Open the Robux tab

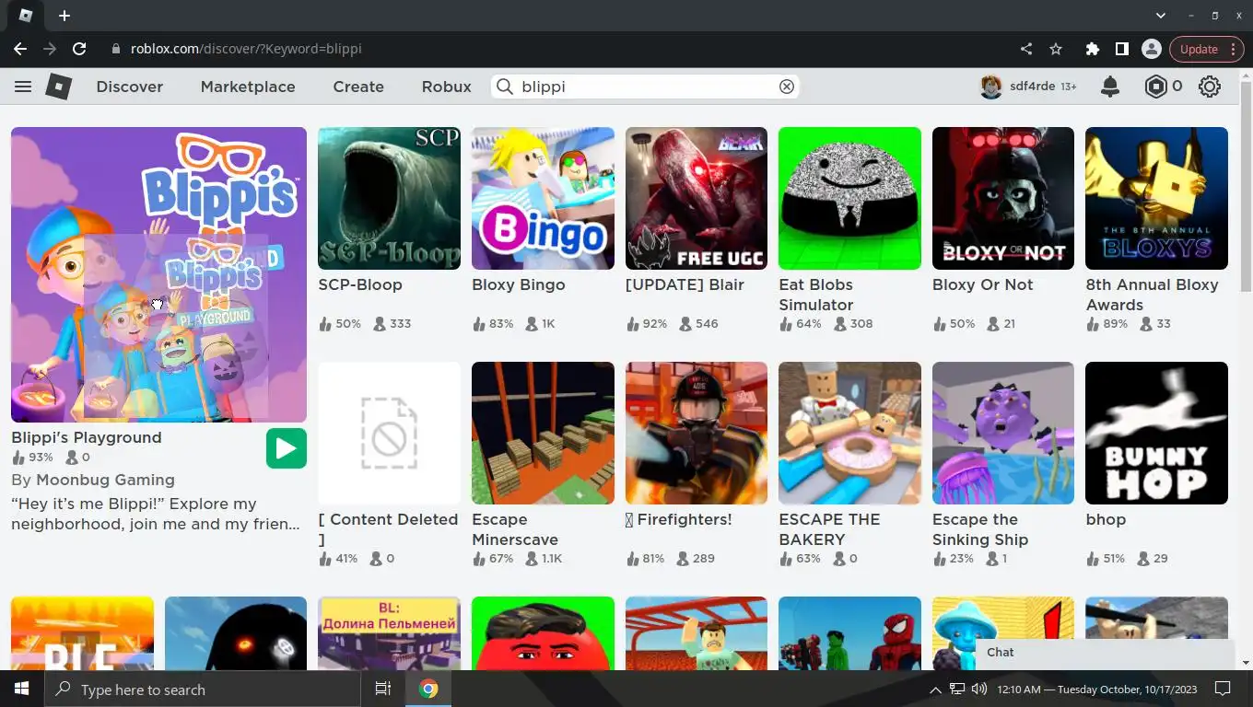[447, 87]
